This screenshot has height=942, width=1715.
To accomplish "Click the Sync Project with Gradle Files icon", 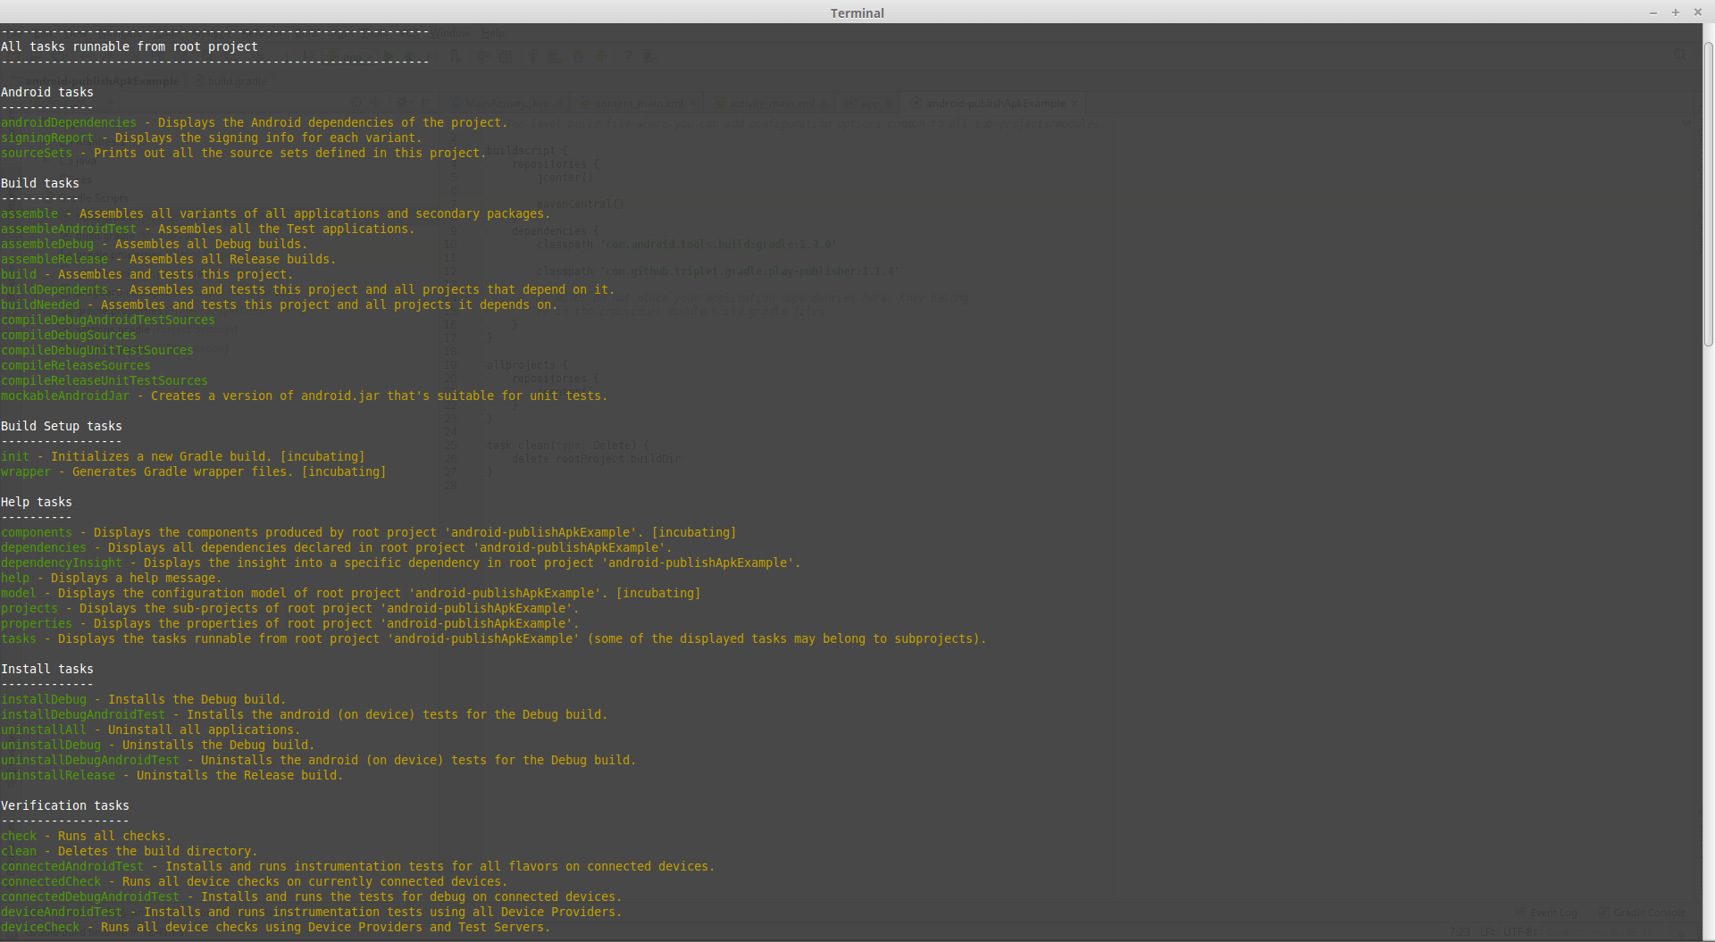I will click(x=533, y=55).
